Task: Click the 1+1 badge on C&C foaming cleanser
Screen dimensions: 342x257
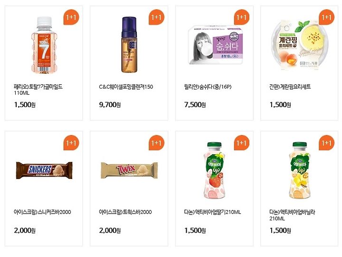Action: (x=156, y=17)
